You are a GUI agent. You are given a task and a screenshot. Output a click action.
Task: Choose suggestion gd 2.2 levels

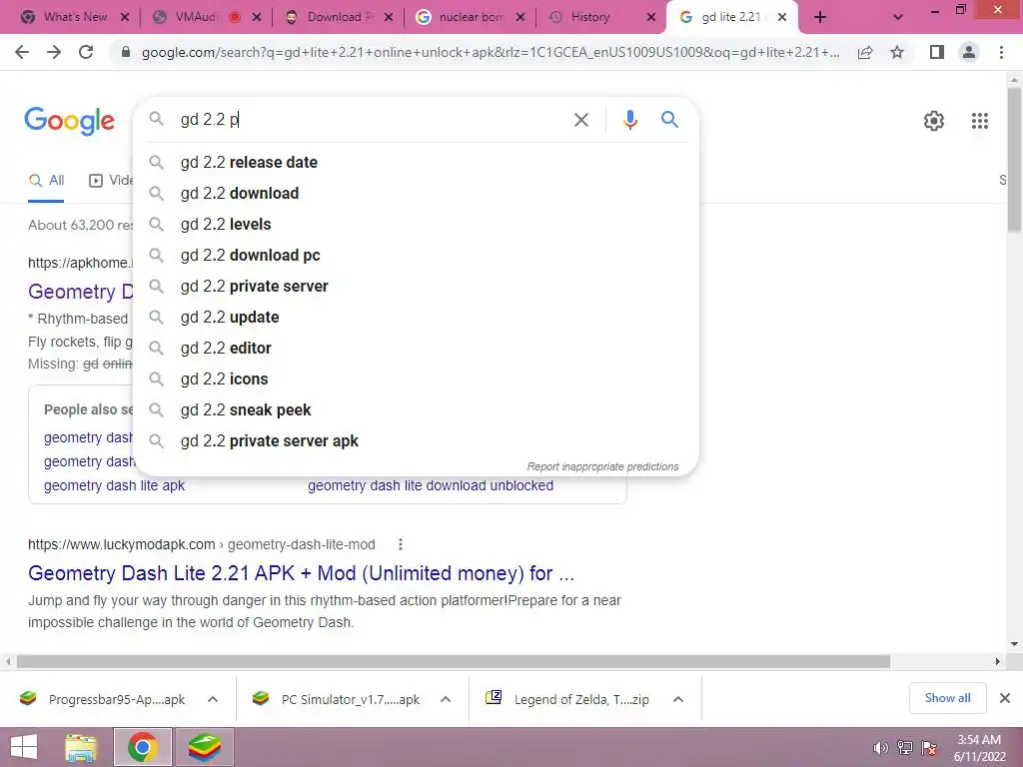[417, 225]
